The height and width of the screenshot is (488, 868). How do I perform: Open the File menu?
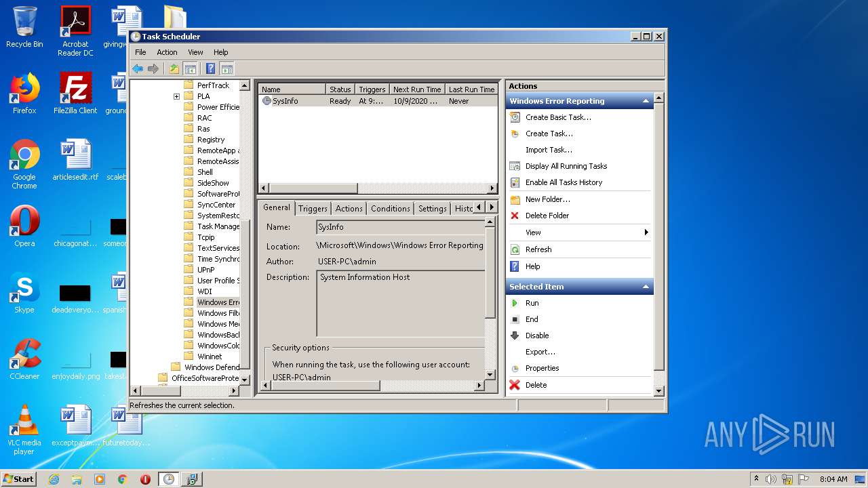click(140, 52)
